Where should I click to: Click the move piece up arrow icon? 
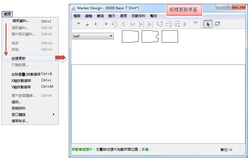pos(78,24)
